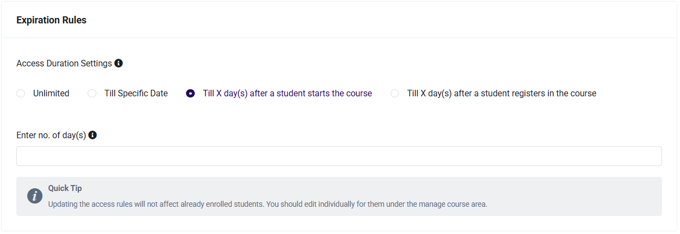Click the selected 'student starts the course' radio circle
This screenshot has width=680, height=234.
(190, 94)
